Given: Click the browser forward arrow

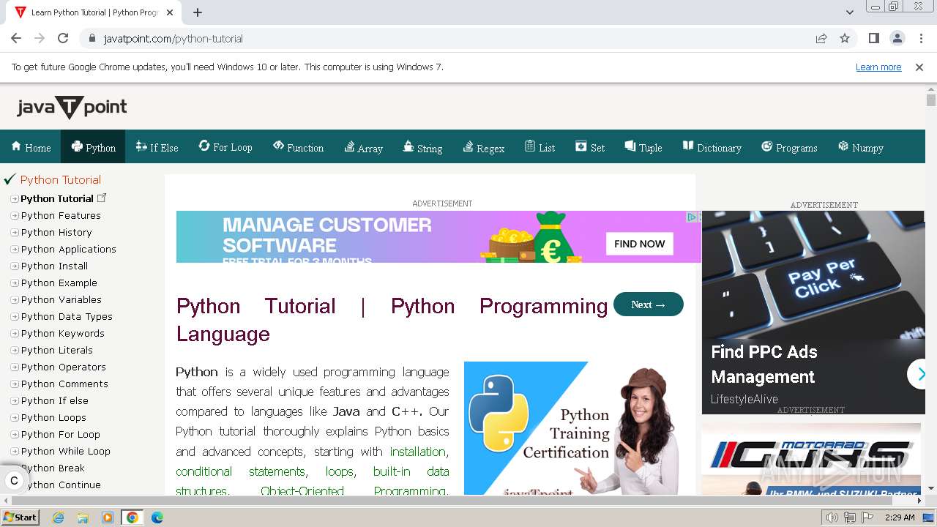Looking at the screenshot, I should point(40,38).
